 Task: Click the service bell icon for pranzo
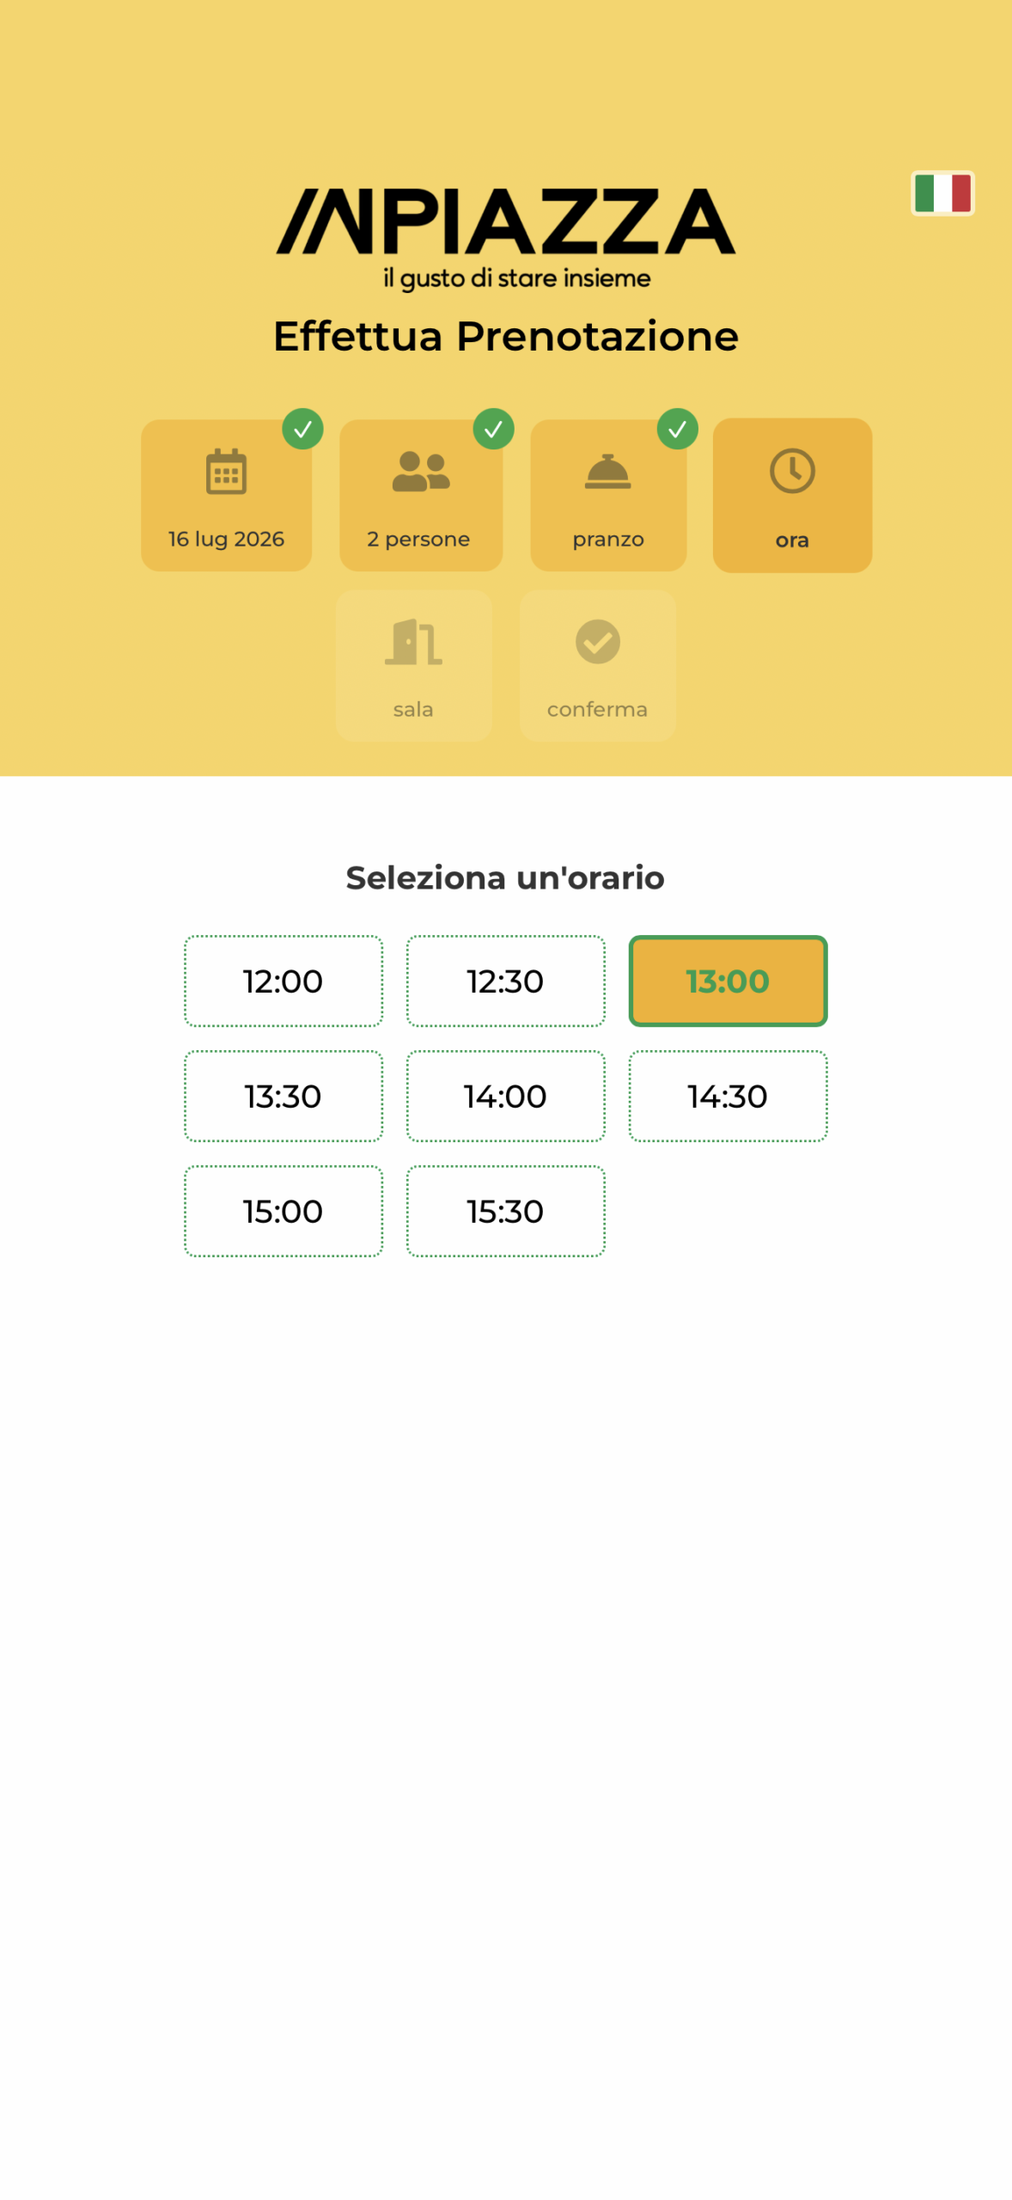pyautogui.click(x=608, y=471)
